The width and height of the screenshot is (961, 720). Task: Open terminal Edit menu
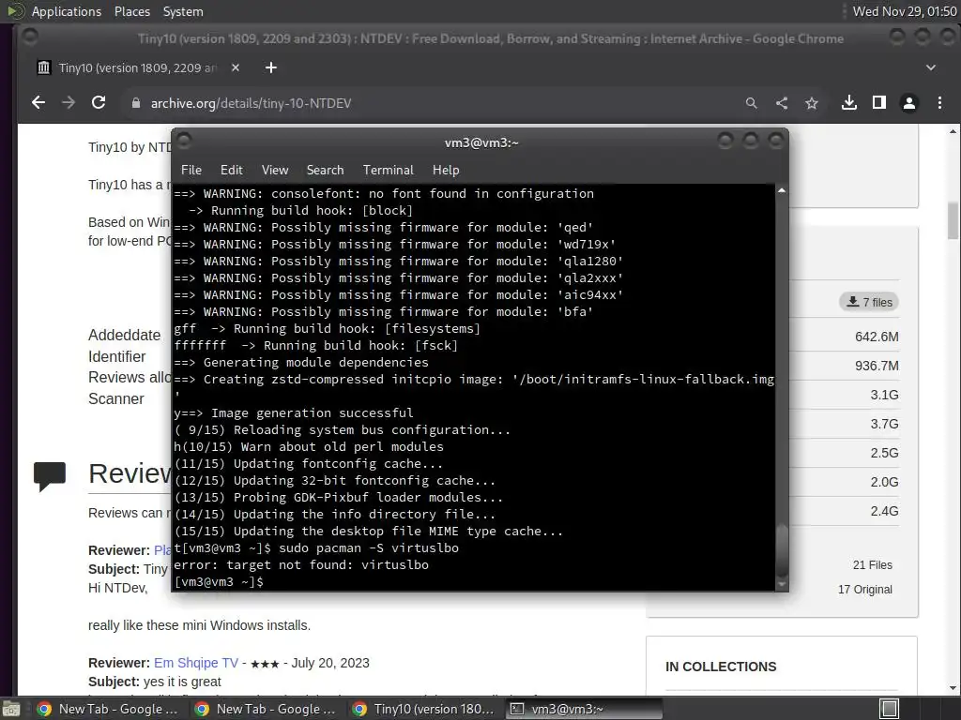231,171
